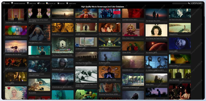Click the page vertical scrollbar
The image size is (206, 101).
tap(204, 52)
